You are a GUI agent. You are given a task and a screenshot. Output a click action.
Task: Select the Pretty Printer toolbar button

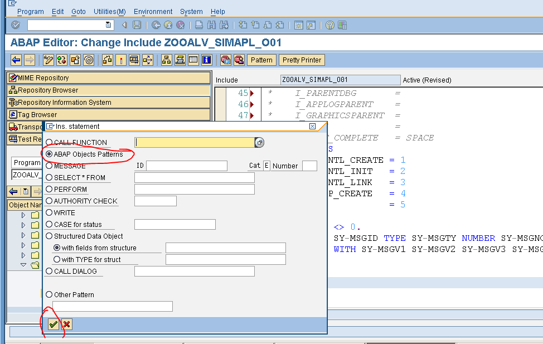click(x=301, y=60)
